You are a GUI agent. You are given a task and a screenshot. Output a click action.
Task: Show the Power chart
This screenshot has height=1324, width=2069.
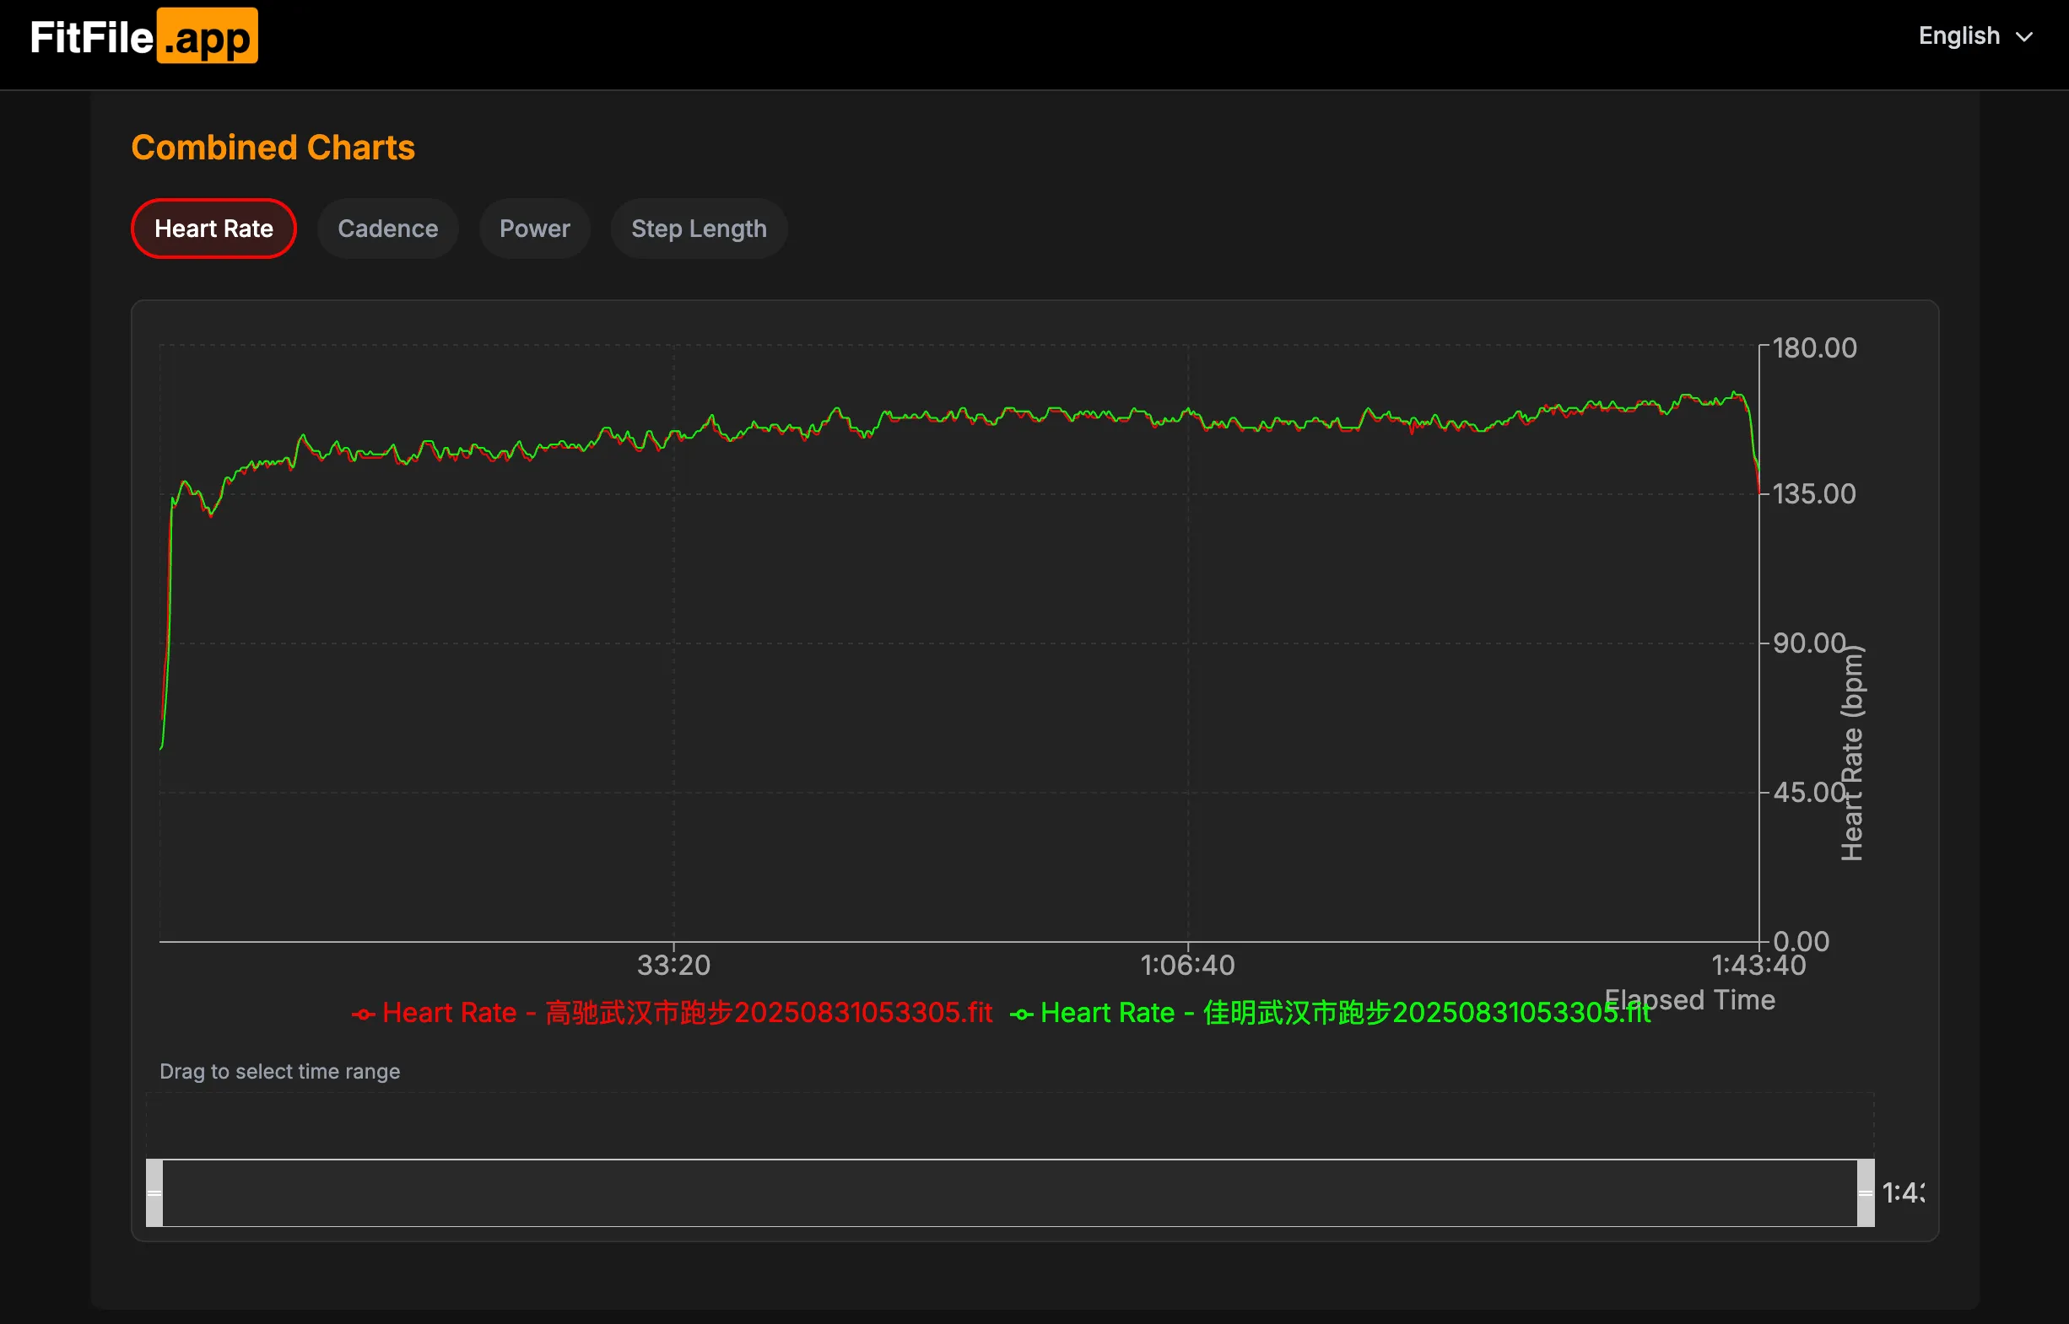point(534,229)
